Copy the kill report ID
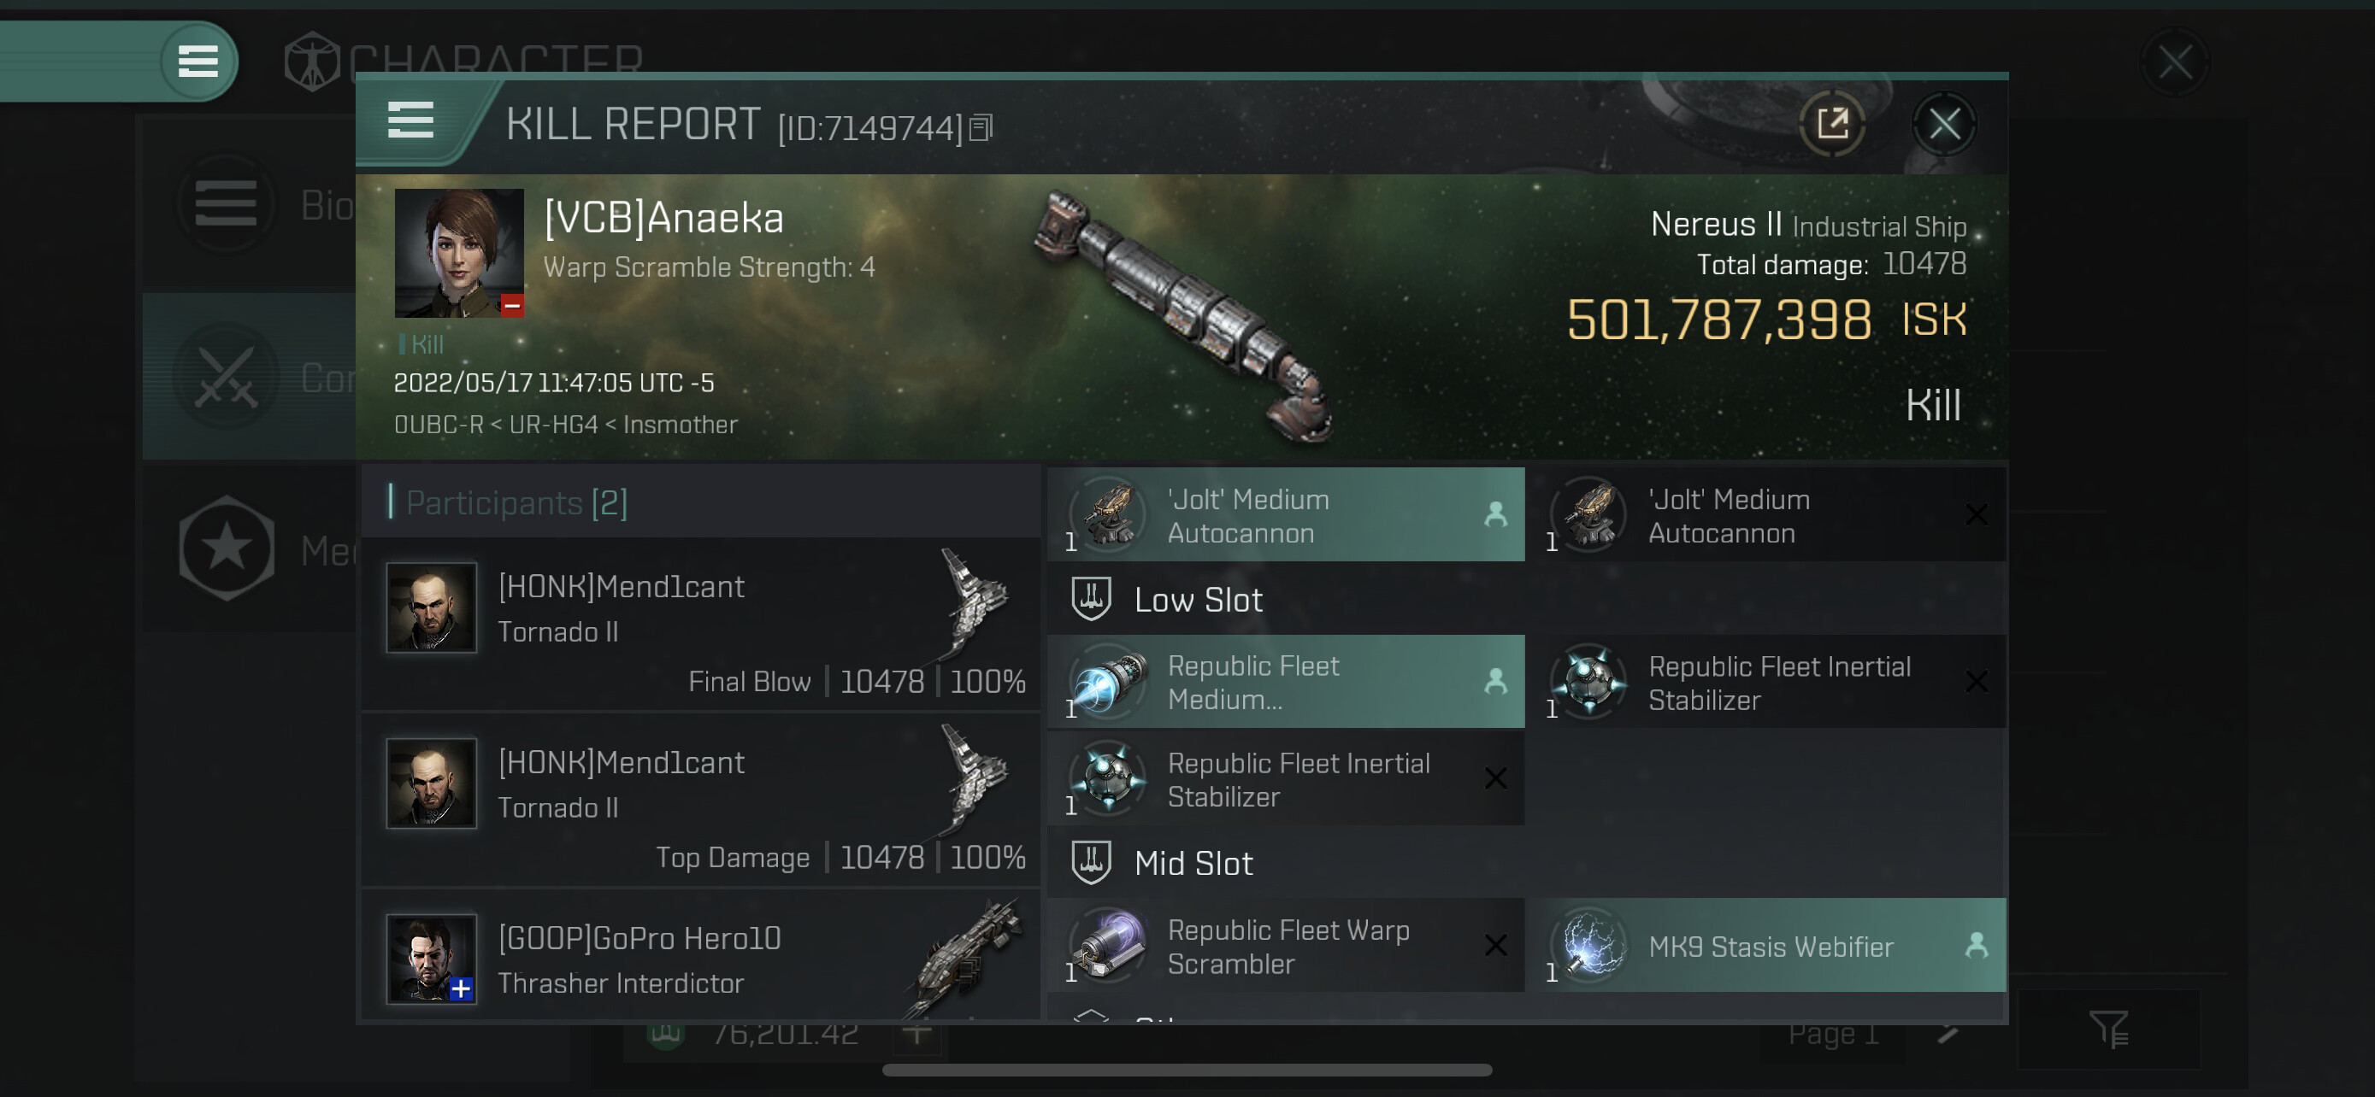2375x1097 pixels. [981, 128]
